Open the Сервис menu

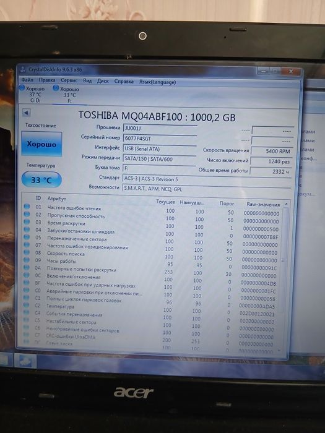69,80
